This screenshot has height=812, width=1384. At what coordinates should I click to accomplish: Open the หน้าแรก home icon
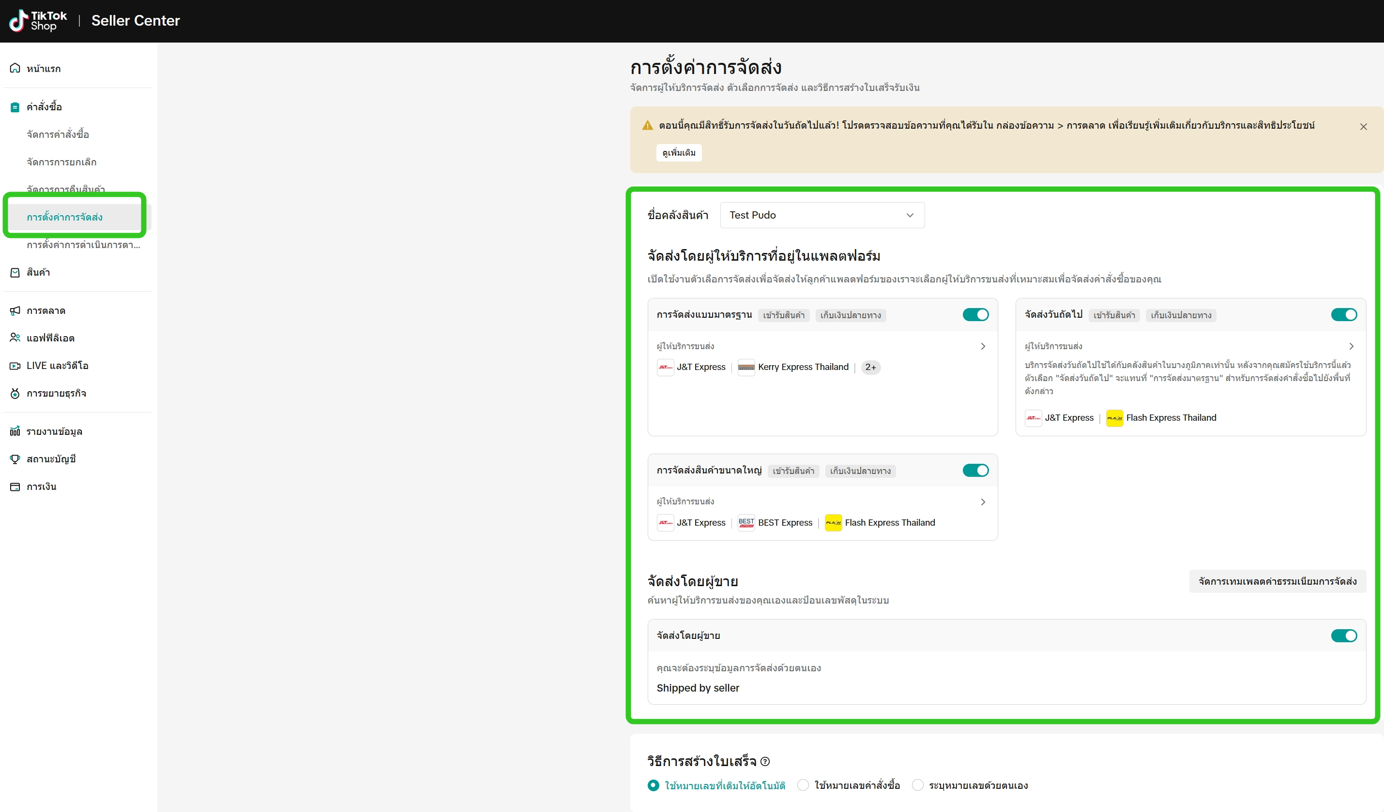pos(15,68)
